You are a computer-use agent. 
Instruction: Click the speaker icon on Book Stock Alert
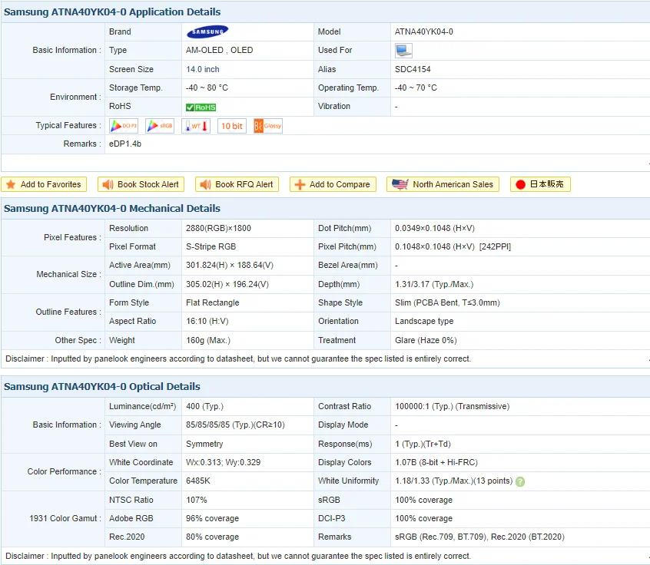point(108,184)
